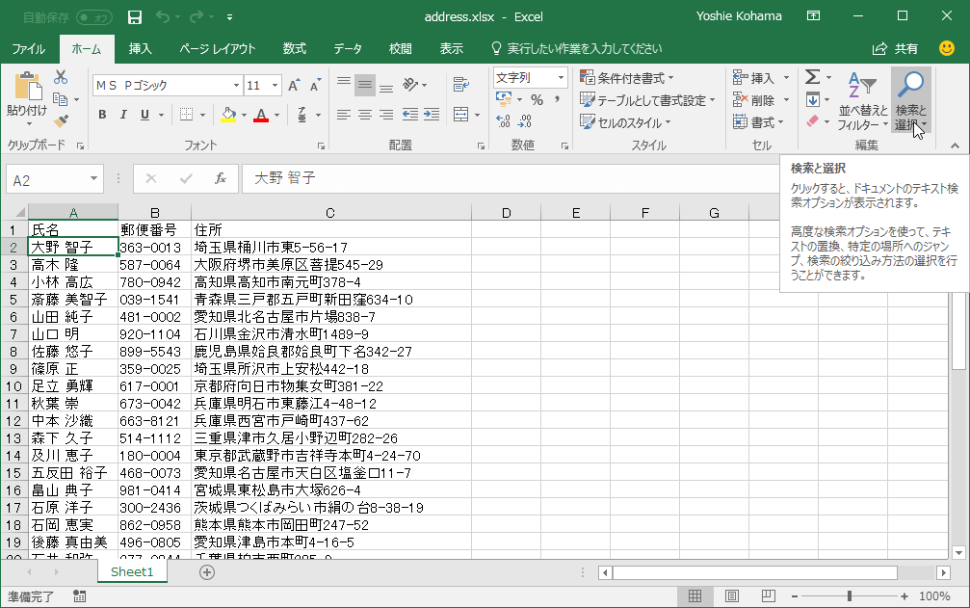Click the Clear eraser icon
This screenshot has width=970, height=608.
(x=812, y=121)
